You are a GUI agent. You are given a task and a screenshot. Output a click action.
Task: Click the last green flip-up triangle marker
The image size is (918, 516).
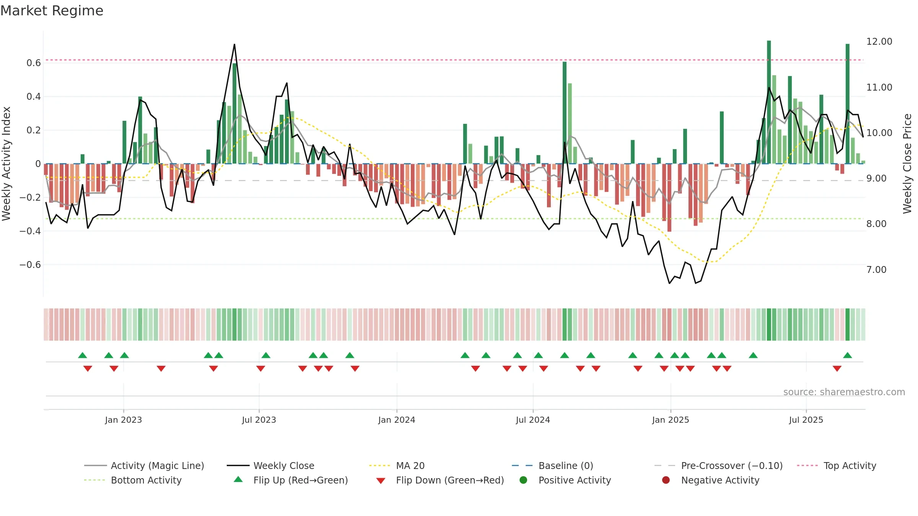point(847,355)
